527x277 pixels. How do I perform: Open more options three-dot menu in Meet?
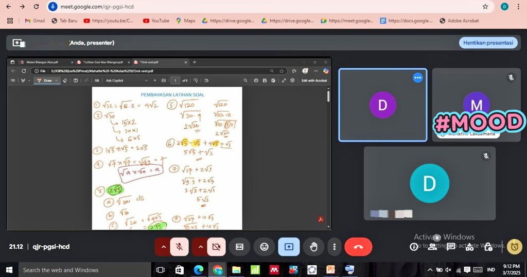pos(334,247)
